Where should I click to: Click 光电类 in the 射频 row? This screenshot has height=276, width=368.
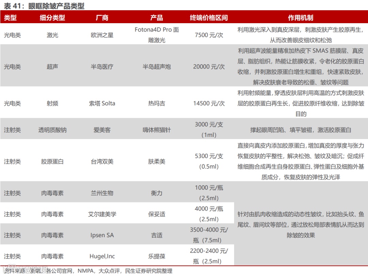pyautogui.click(x=12, y=103)
